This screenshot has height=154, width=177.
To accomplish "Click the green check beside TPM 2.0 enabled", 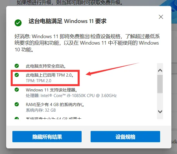I will click(x=17, y=75).
